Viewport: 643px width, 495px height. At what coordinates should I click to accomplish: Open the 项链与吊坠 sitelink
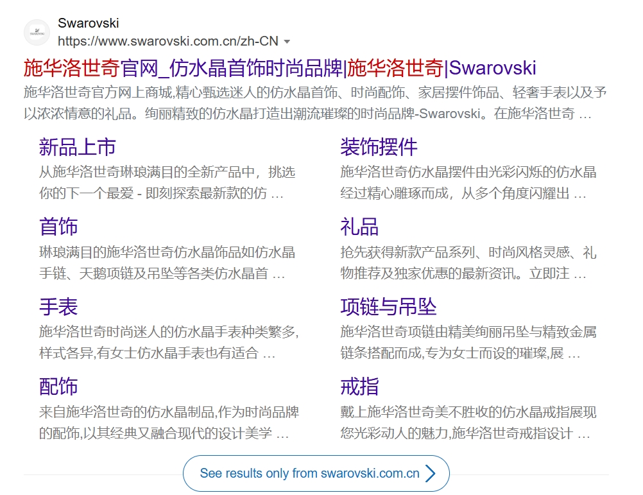click(388, 307)
